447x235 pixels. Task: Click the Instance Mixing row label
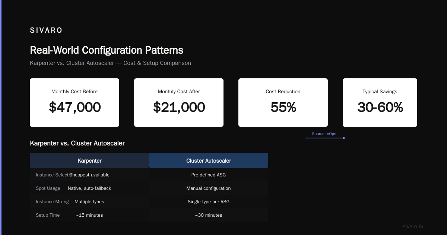click(x=52, y=202)
